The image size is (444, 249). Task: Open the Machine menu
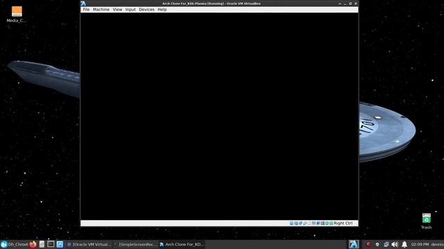[101, 9]
